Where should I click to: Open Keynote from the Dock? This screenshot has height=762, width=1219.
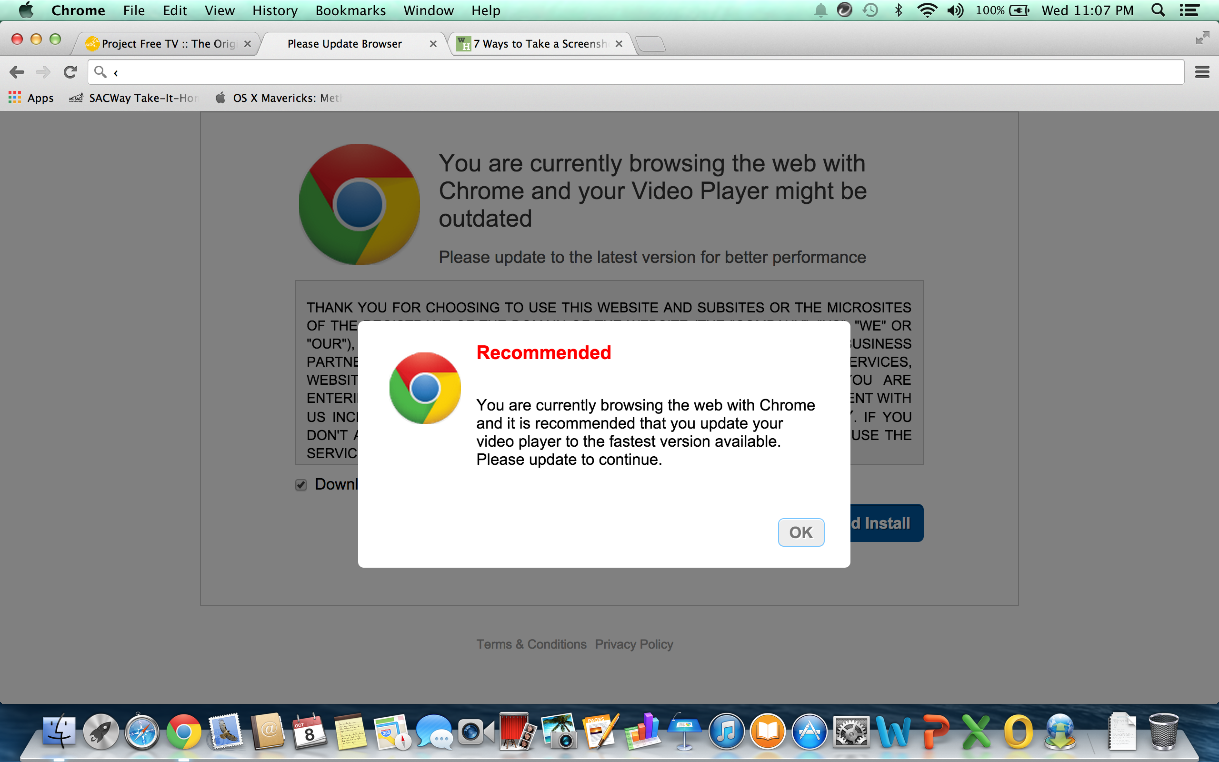[684, 731]
